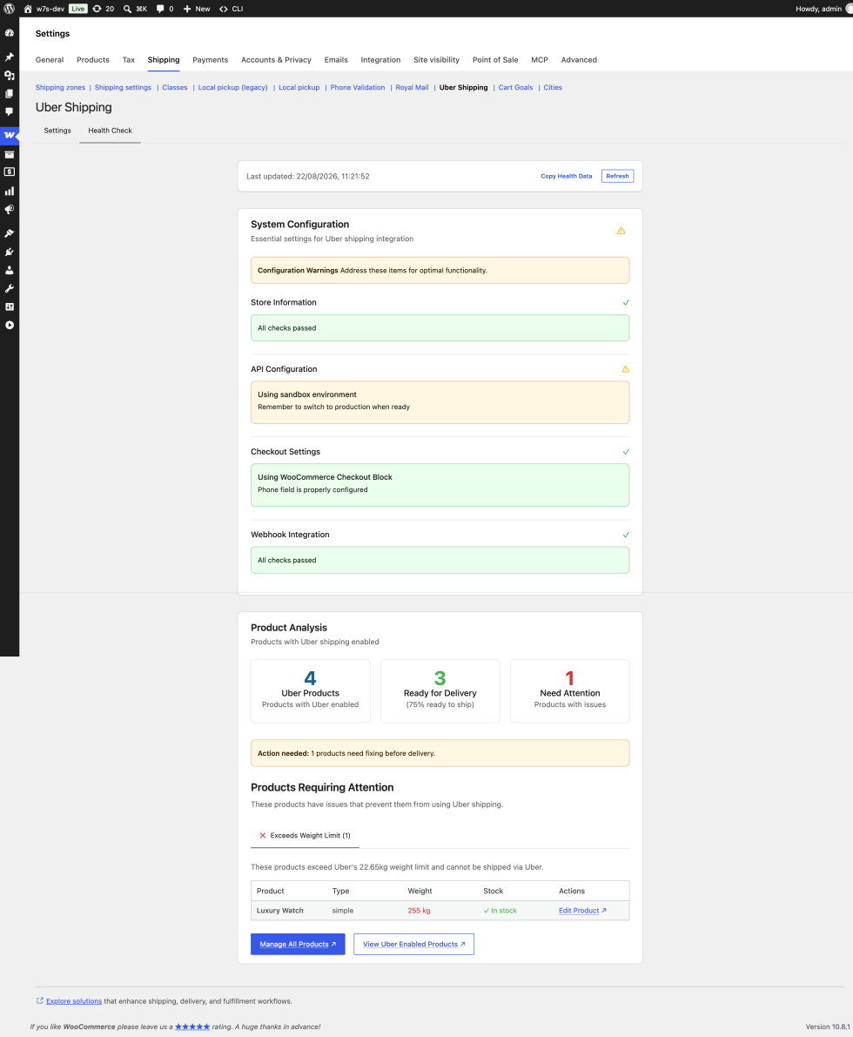
Task: Open the Site visibility tab
Action: click(x=436, y=59)
